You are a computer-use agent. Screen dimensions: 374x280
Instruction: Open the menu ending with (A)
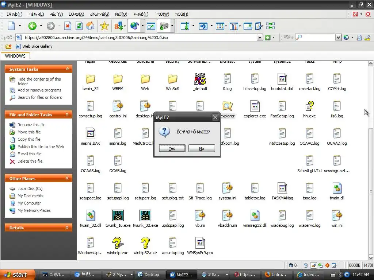(x=76, y=14)
